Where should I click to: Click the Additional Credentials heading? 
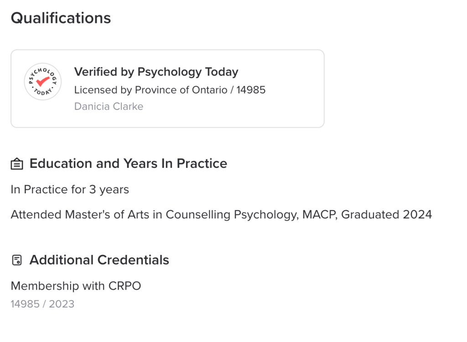[x=99, y=260]
